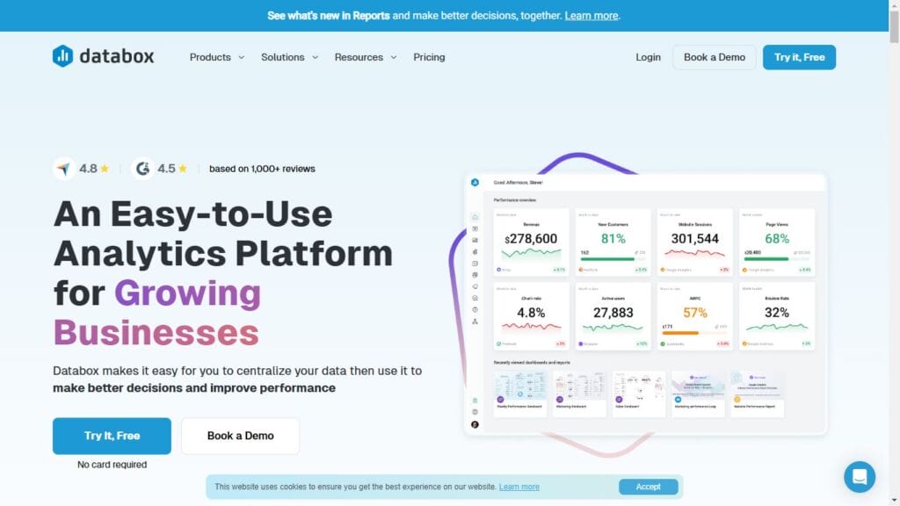The image size is (900, 506).
Task: Click the Bounce Rate 32% card
Action: point(777,316)
